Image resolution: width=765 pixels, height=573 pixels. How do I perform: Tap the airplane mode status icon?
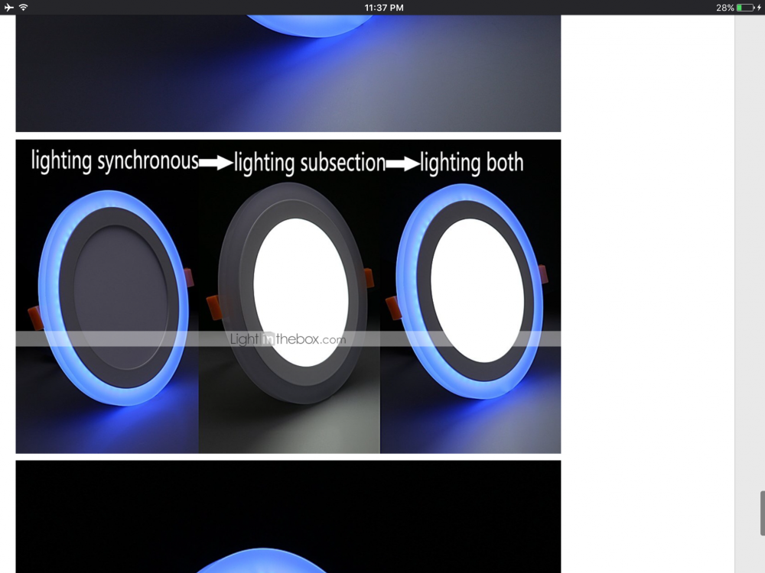[8, 8]
